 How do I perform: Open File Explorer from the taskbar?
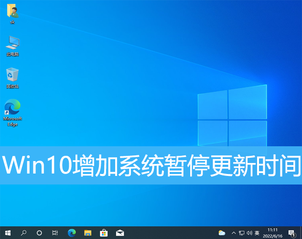point(87,233)
